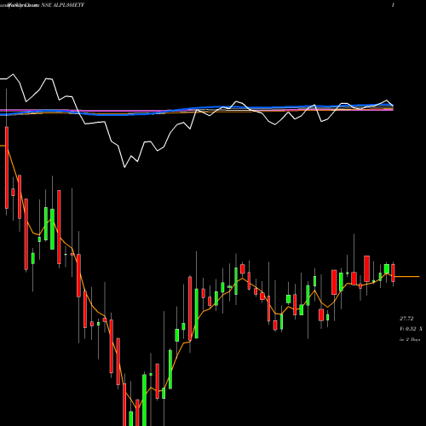
Task: Click the V: 0.32 X volume label
Action: coord(411,329)
